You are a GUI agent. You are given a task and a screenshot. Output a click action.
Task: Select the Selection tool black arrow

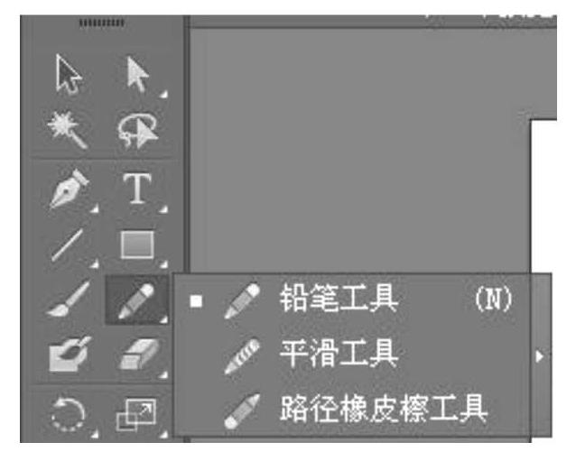[x=69, y=75]
